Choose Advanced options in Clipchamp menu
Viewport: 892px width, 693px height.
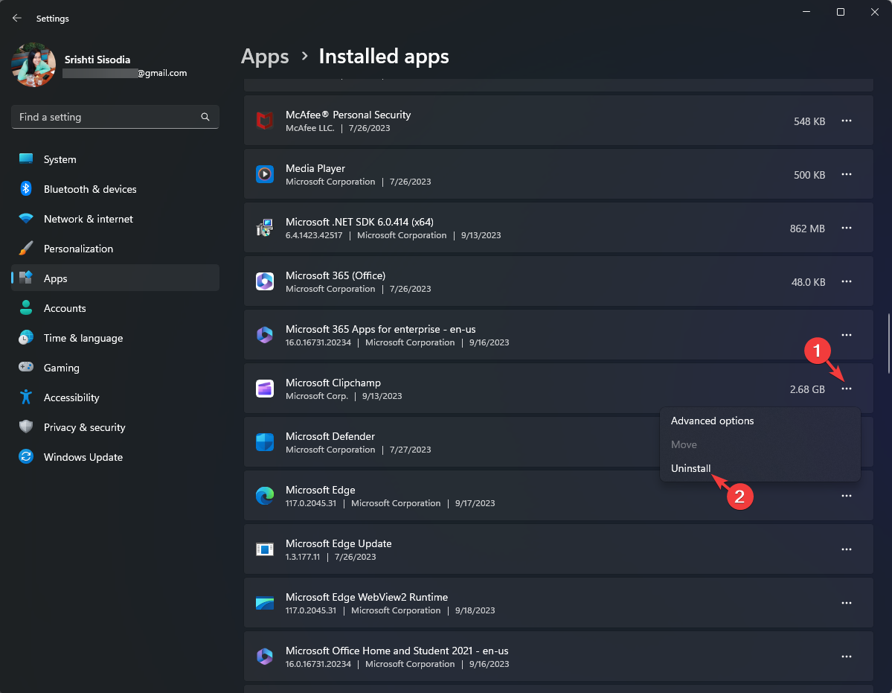760,421
